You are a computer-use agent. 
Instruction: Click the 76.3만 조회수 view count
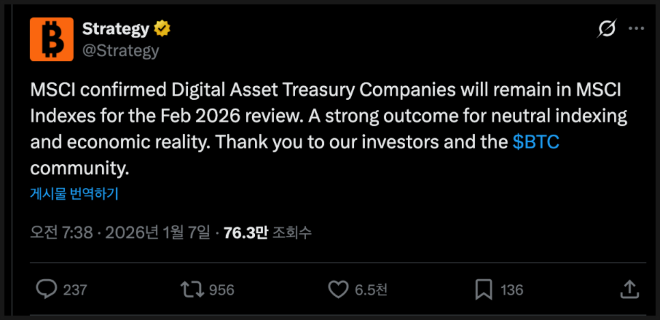(267, 232)
